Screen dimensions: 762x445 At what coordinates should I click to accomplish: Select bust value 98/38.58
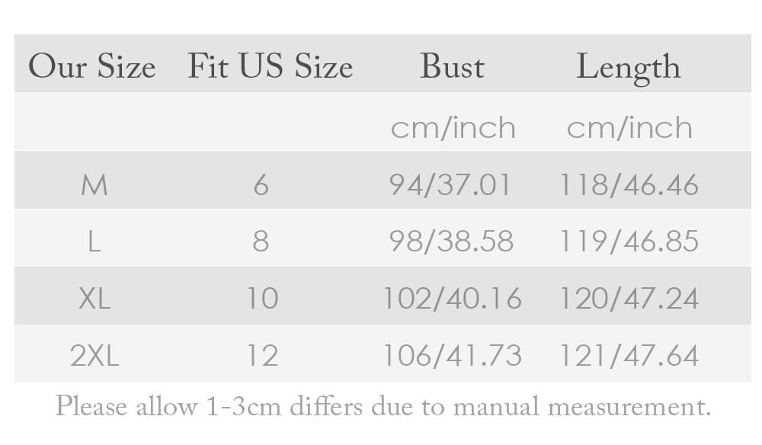pos(451,242)
